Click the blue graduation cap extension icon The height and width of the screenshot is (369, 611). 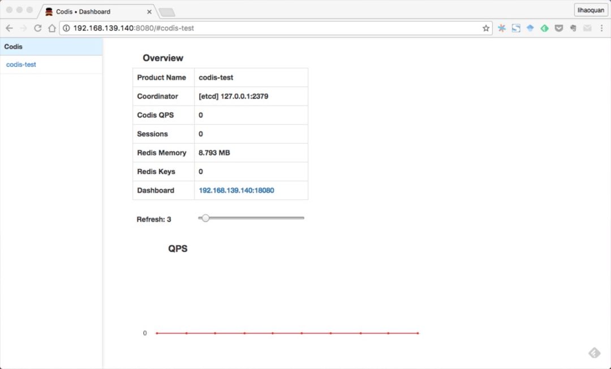pyautogui.click(x=530, y=28)
